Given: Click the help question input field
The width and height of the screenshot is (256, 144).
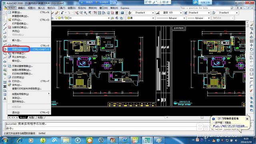Looking at the screenshot, I should [x=205, y=8].
